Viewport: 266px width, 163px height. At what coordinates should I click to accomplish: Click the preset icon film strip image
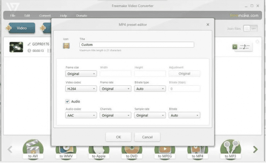(x=66, y=46)
